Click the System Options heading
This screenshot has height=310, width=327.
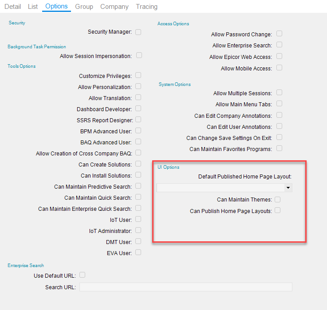coord(174,84)
